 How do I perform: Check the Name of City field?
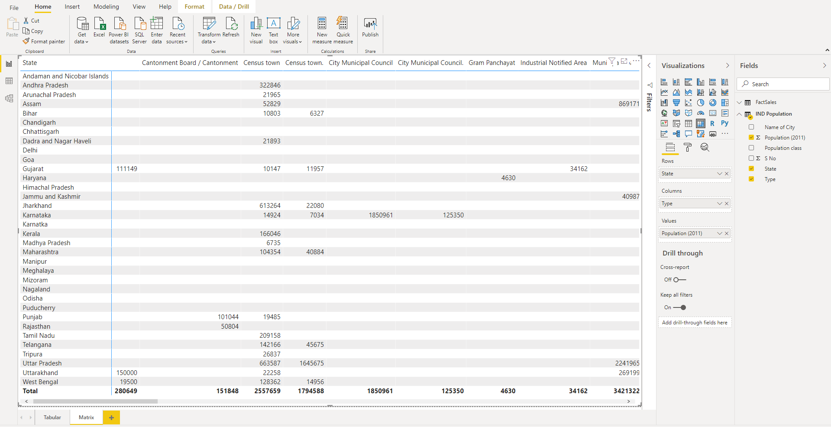tap(751, 127)
